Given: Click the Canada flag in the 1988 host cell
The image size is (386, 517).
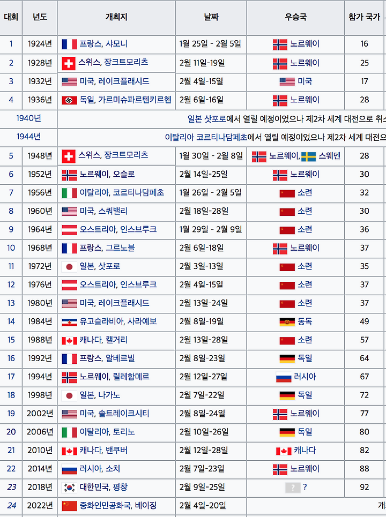Looking at the screenshot, I should pyautogui.click(x=69, y=341).
